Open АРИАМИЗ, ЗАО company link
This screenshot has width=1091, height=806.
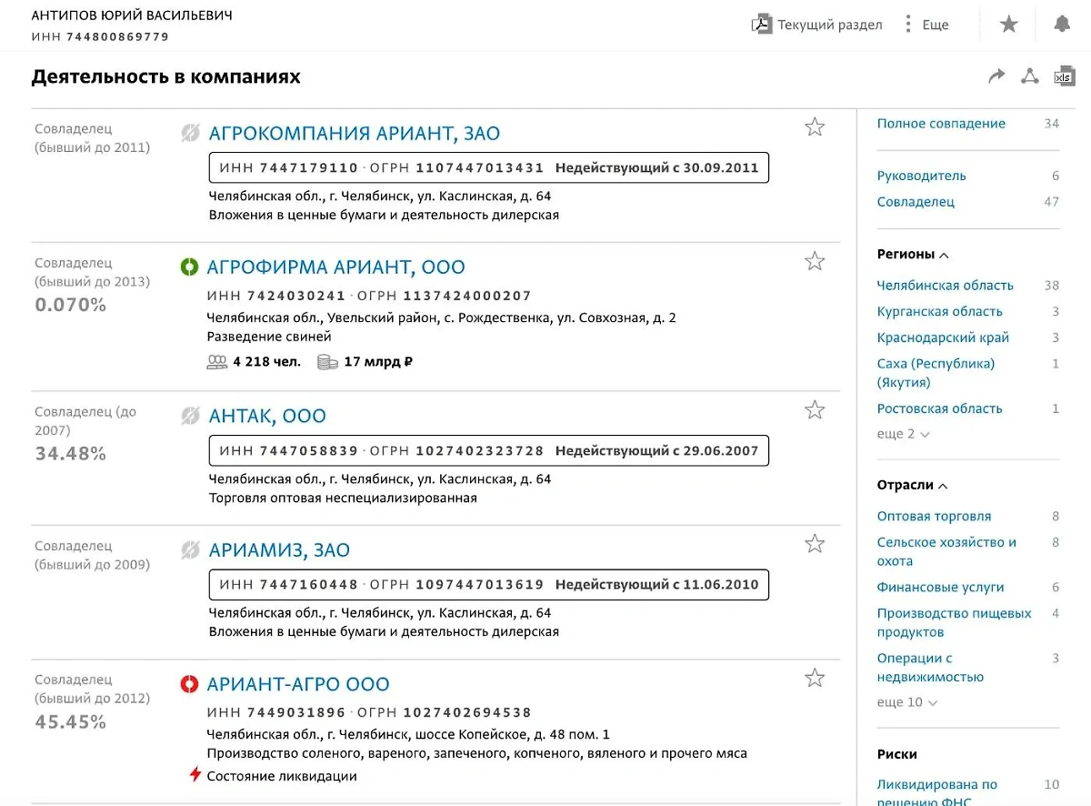279,550
